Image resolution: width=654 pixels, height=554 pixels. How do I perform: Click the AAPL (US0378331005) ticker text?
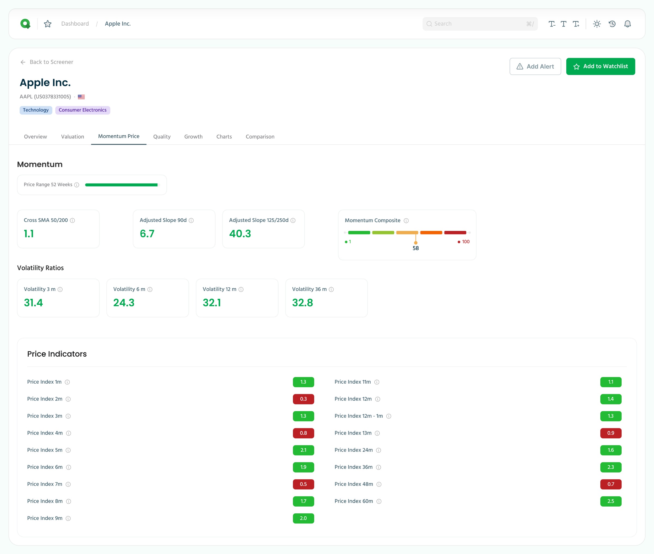point(45,97)
